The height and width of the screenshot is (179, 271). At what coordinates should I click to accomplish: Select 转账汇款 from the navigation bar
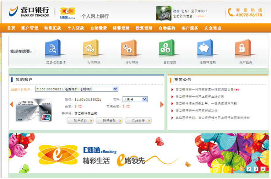click(52, 28)
